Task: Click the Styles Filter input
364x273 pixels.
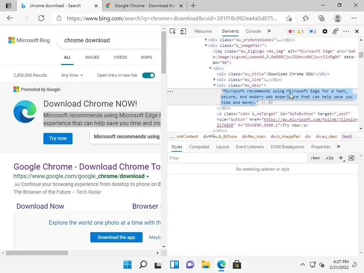Action: [237, 158]
